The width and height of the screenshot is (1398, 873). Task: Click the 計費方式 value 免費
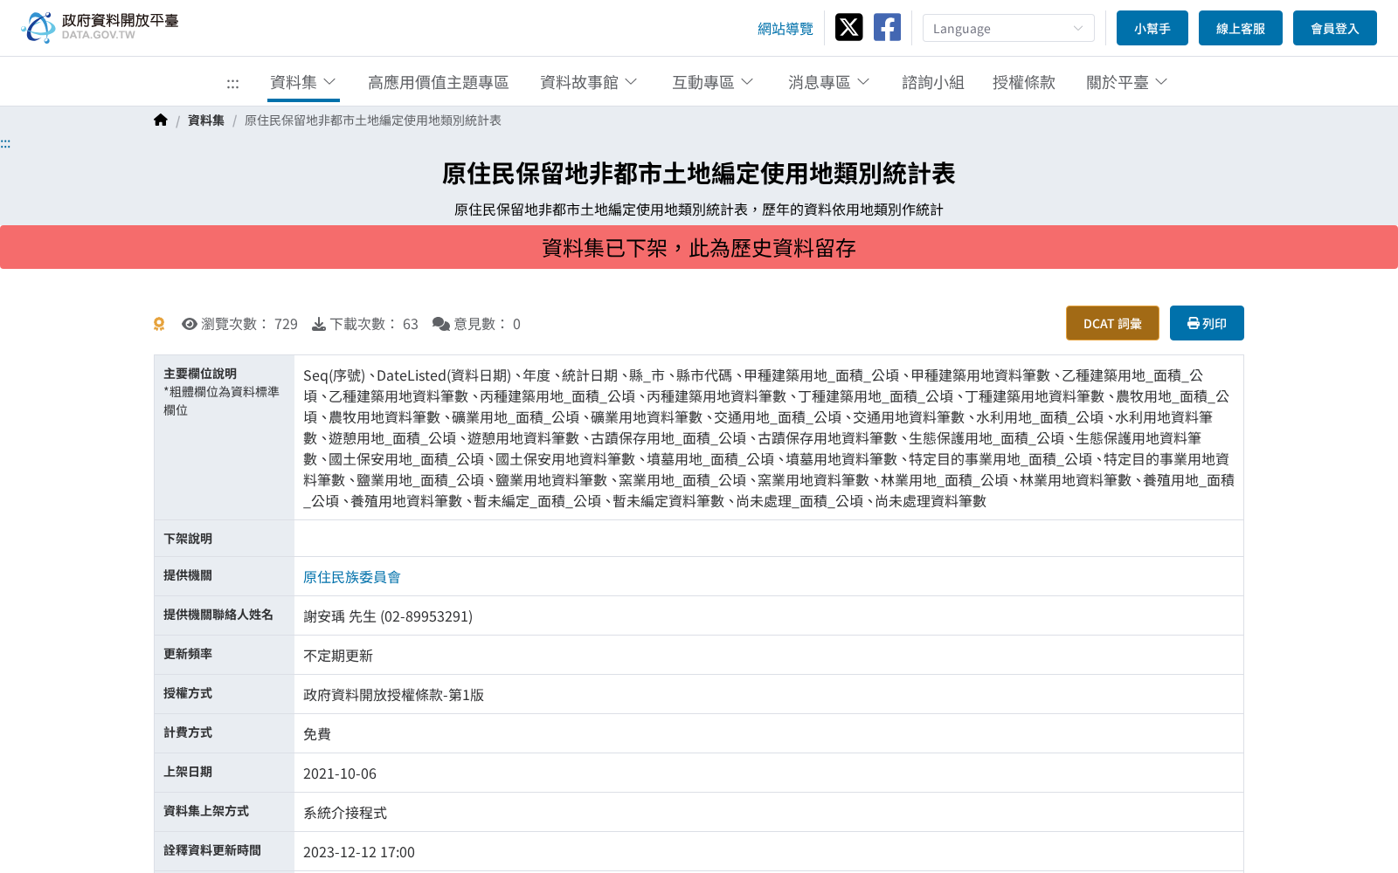[317, 734]
